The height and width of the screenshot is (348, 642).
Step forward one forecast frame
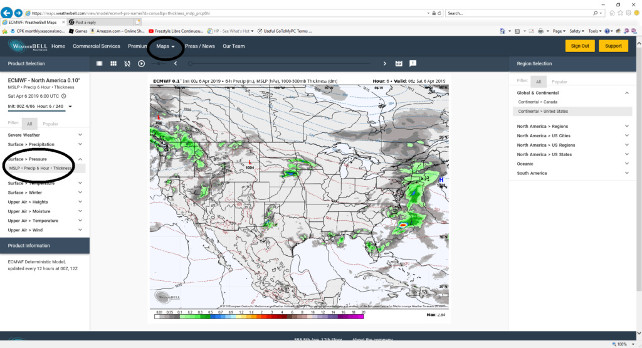click(384, 63)
